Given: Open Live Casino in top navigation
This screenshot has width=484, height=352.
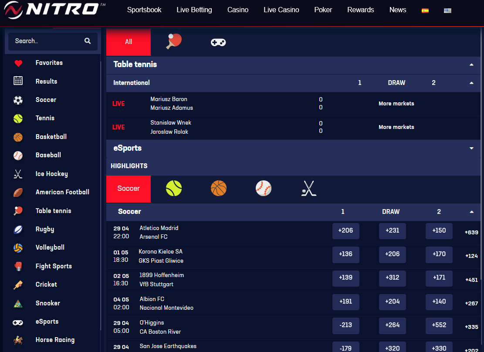Looking at the screenshot, I should [281, 10].
